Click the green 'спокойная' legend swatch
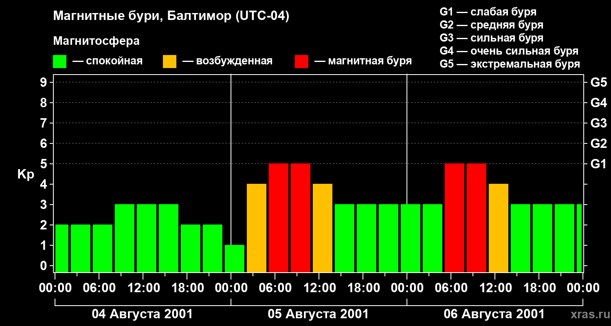The width and height of the screenshot is (611, 326). [60, 62]
